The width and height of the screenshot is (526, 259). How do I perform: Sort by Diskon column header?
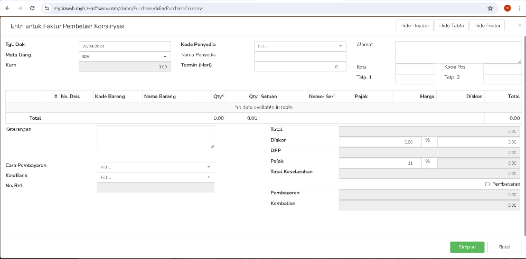[461, 97]
